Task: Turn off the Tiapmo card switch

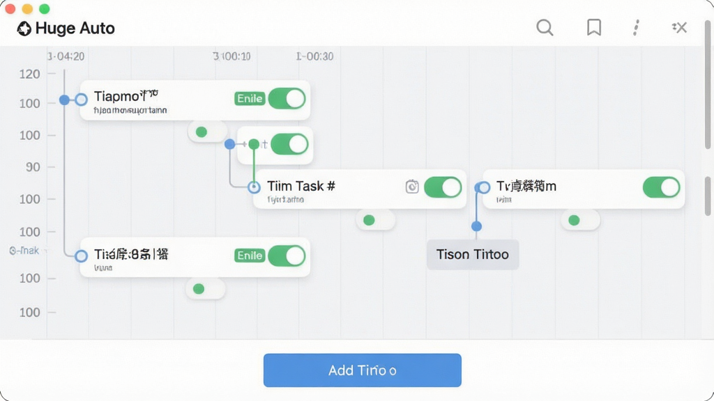Action: pyautogui.click(x=287, y=99)
